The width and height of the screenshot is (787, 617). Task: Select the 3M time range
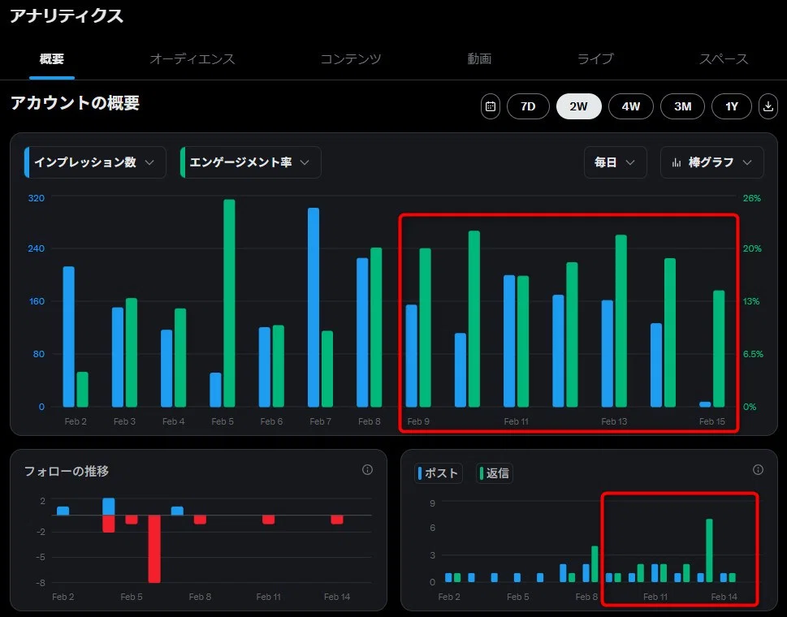click(x=682, y=106)
